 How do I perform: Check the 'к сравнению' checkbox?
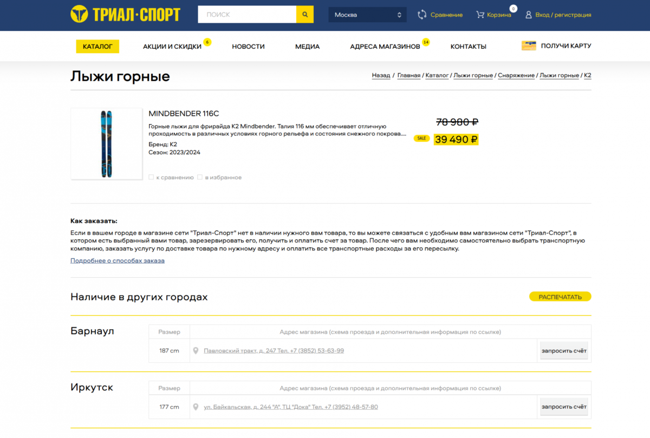point(152,177)
